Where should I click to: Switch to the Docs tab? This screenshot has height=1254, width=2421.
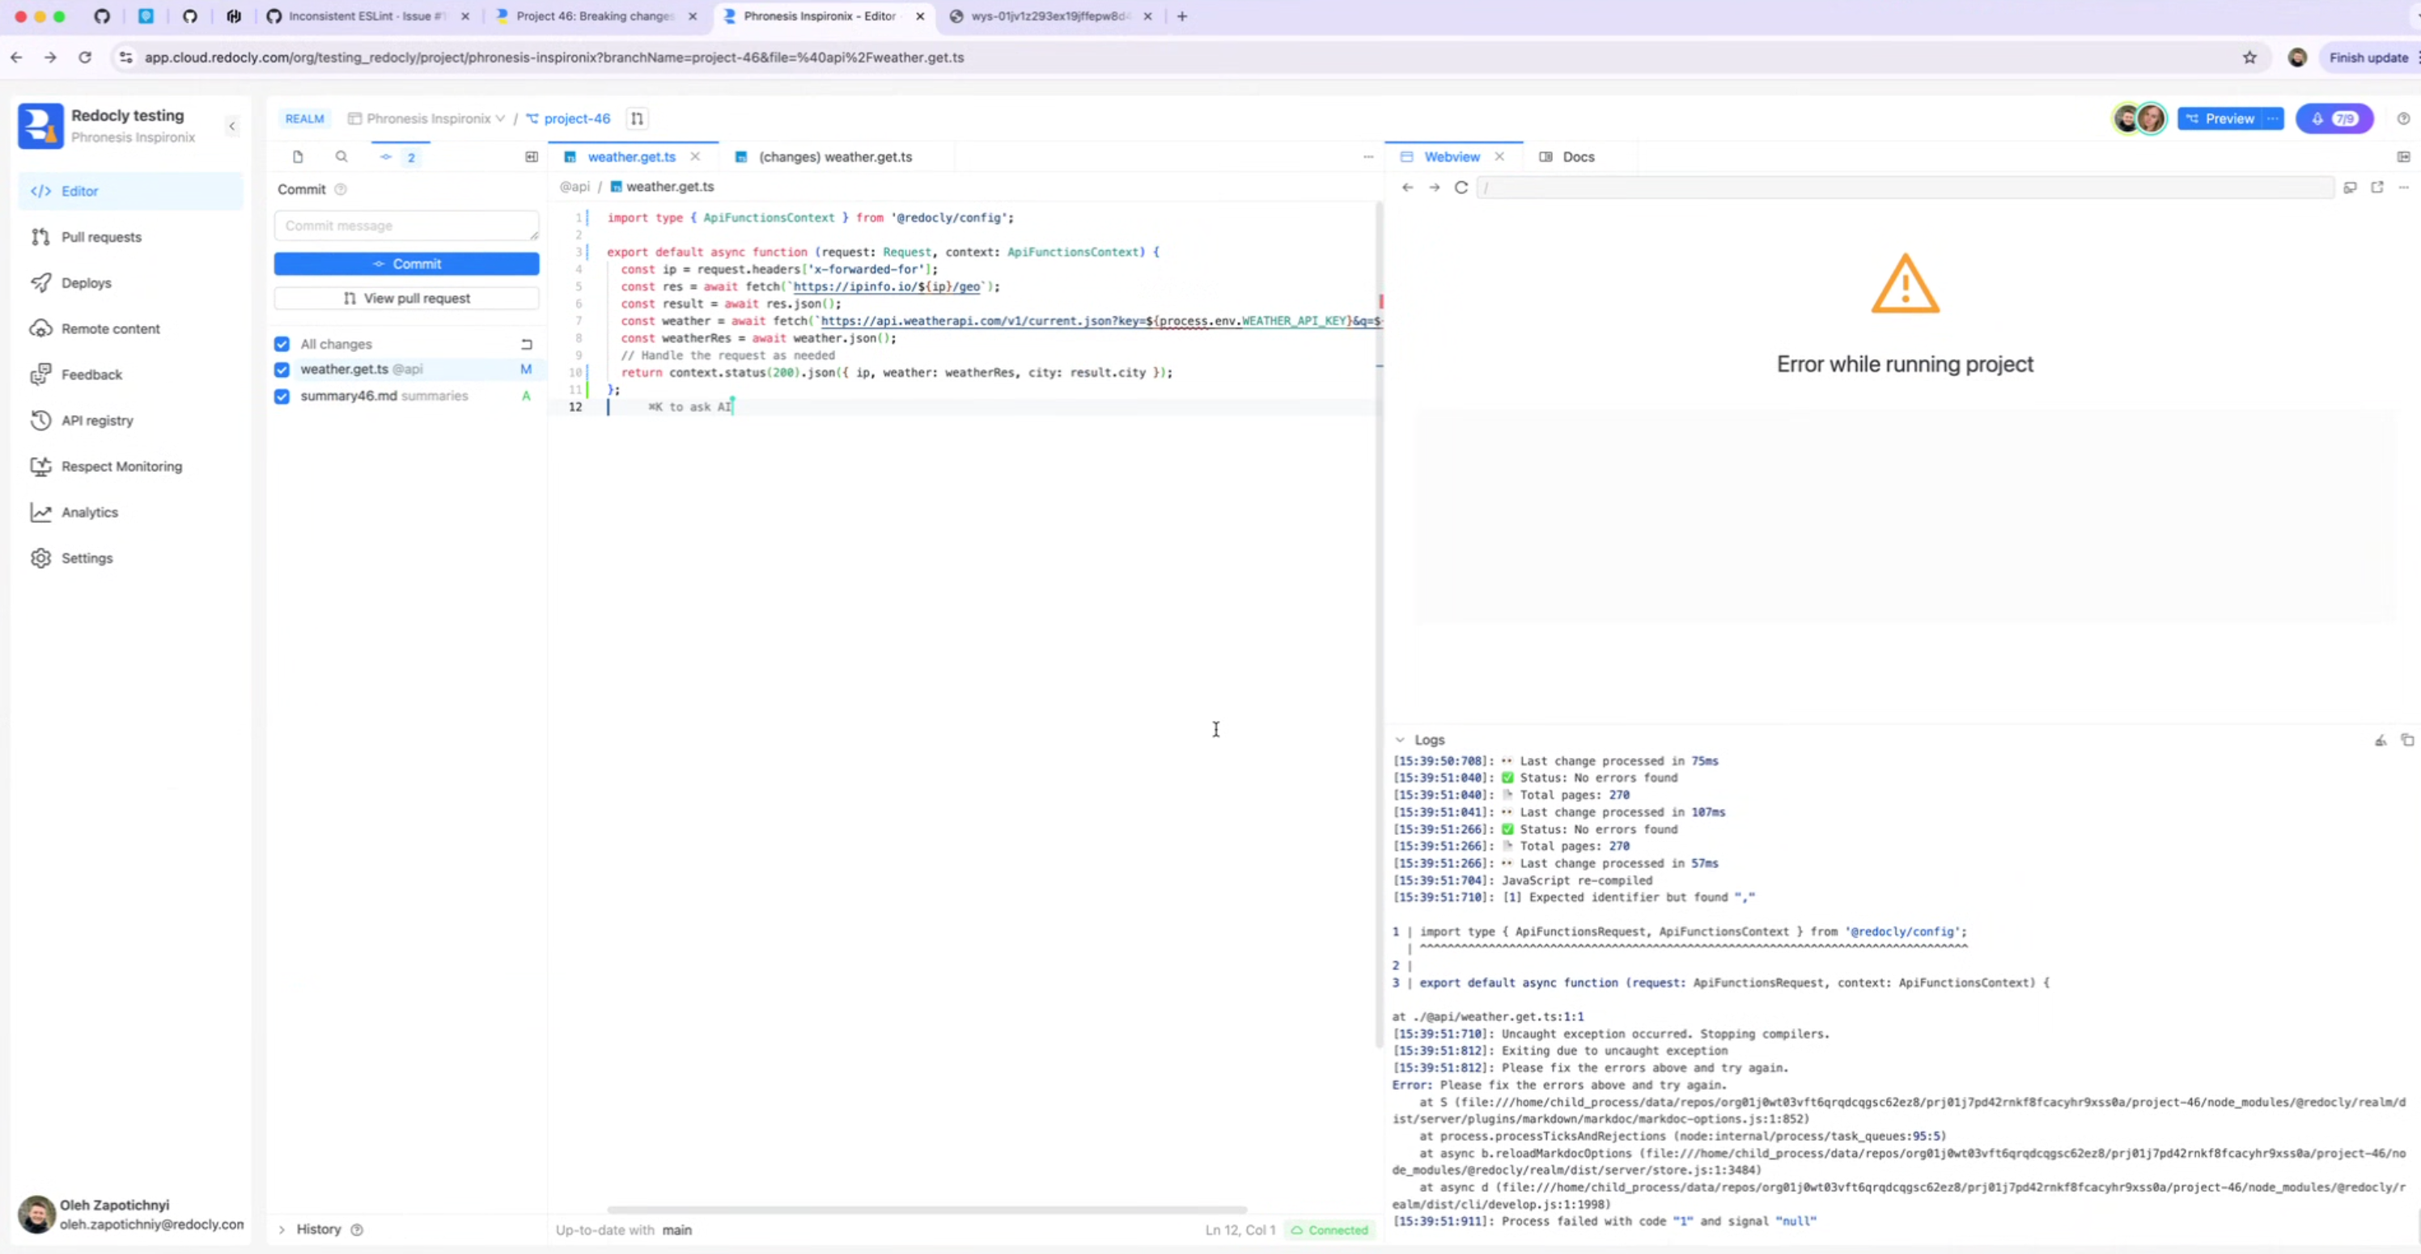[1567, 157]
